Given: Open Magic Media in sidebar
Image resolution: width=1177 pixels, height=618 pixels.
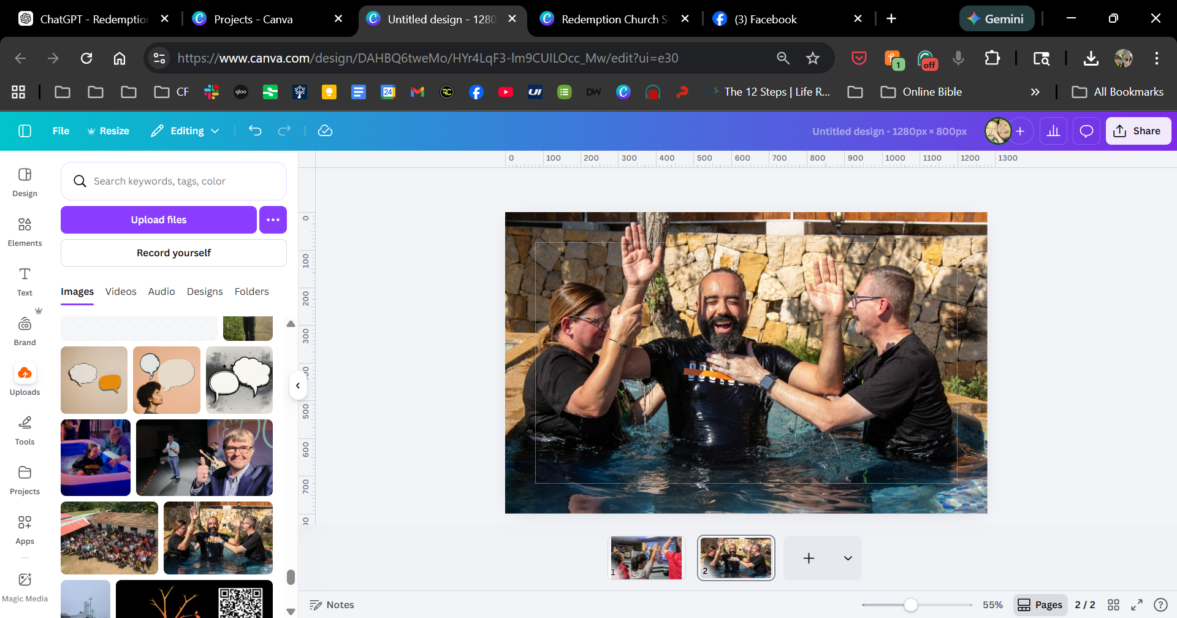Looking at the screenshot, I should (x=25, y=587).
